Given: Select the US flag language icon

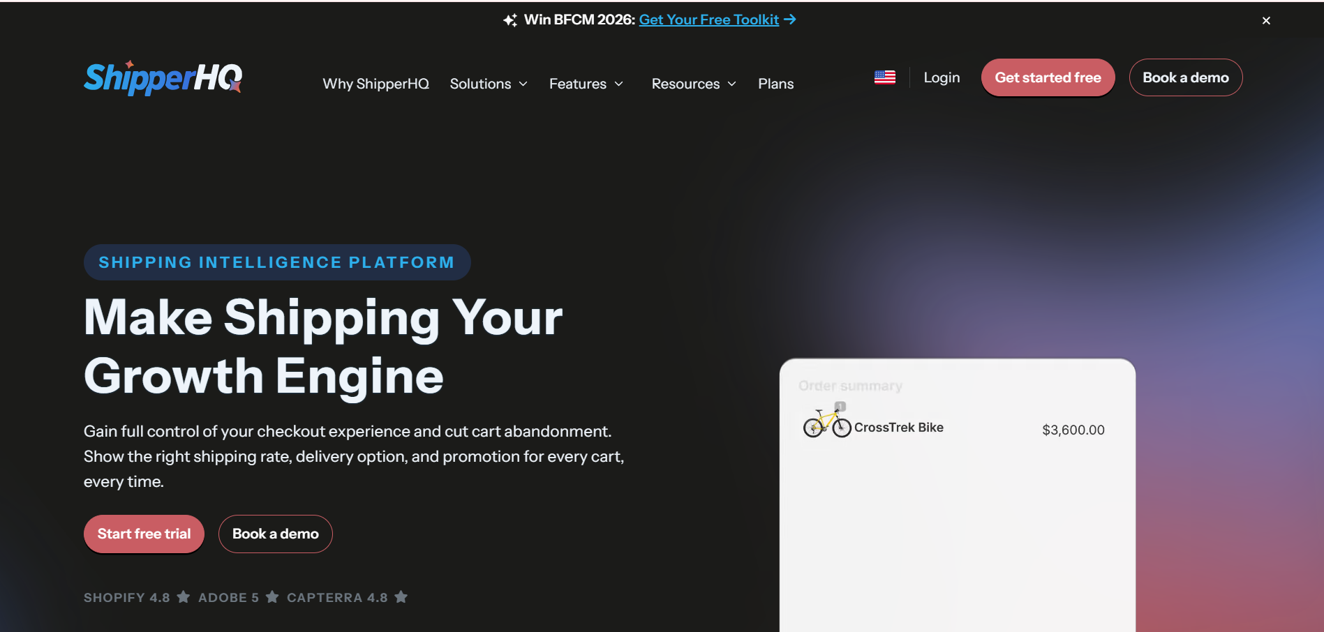Looking at the screenshot, I should tap(885, 77).
